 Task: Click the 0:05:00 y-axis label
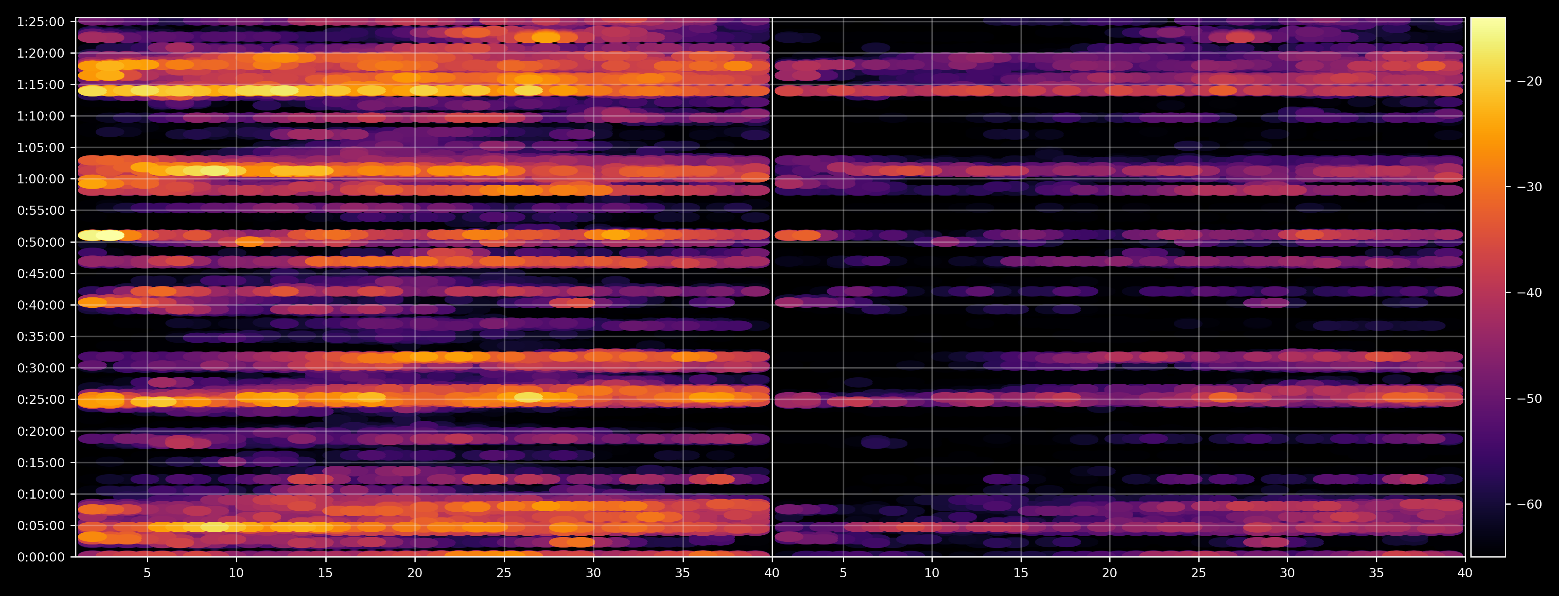(41, 527)
